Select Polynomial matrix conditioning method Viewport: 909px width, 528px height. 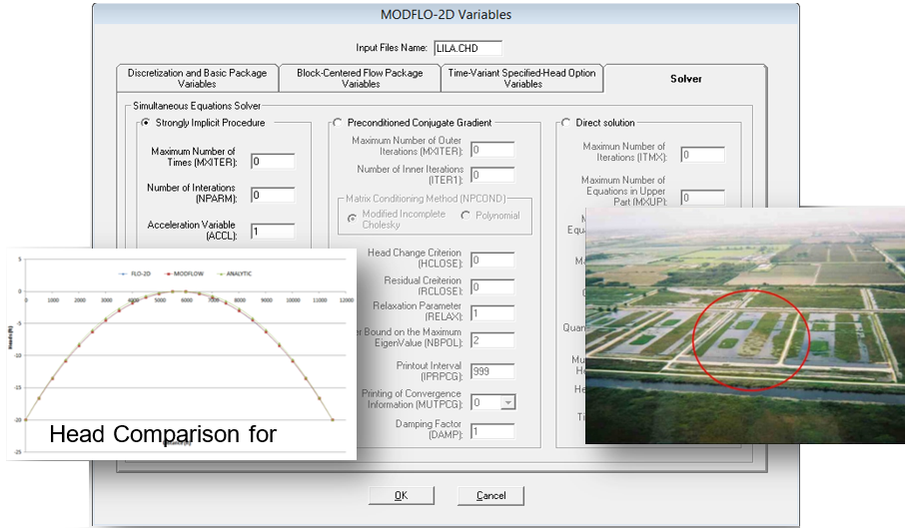465,216
